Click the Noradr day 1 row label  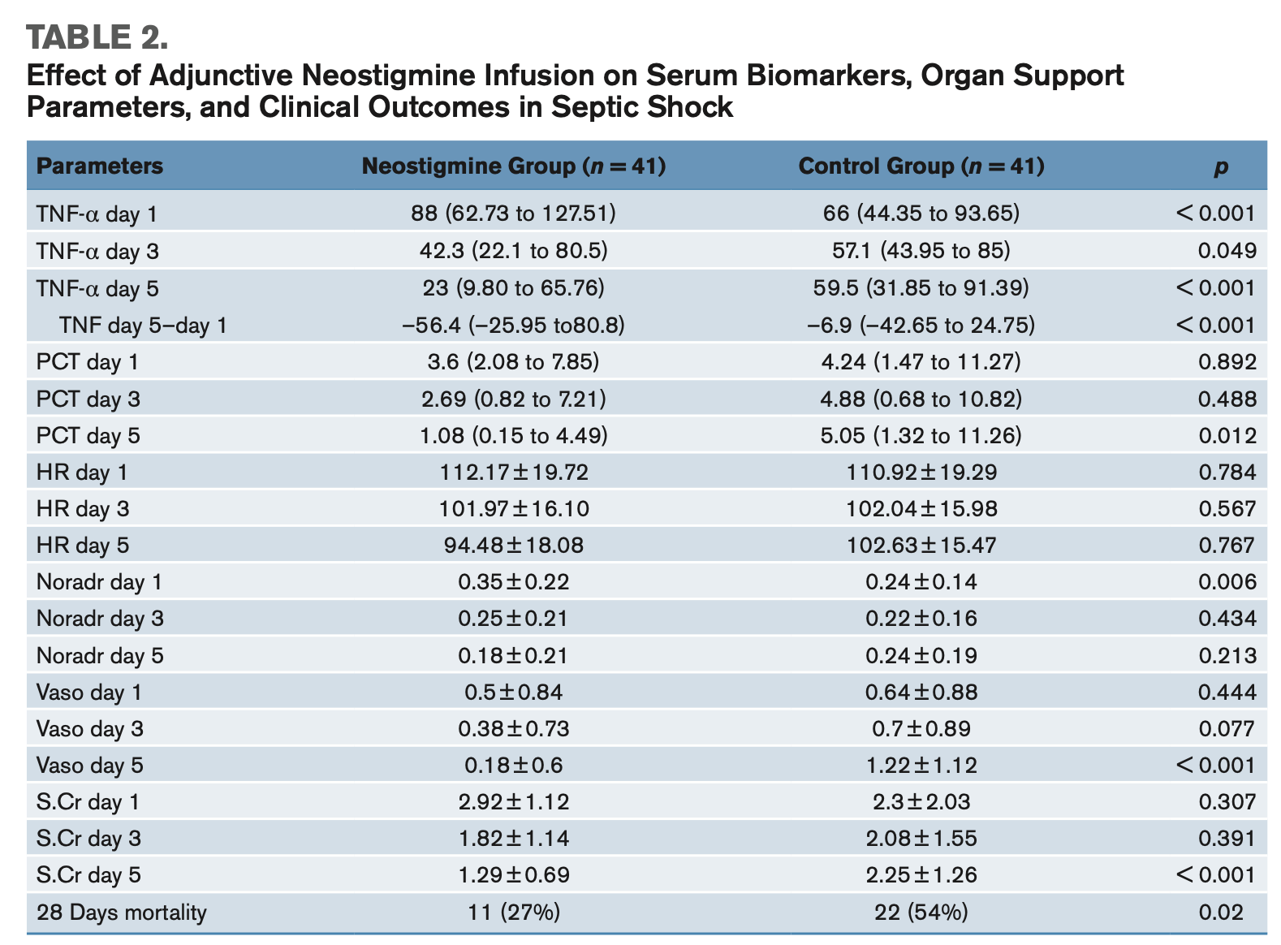(x=99, y=582)
